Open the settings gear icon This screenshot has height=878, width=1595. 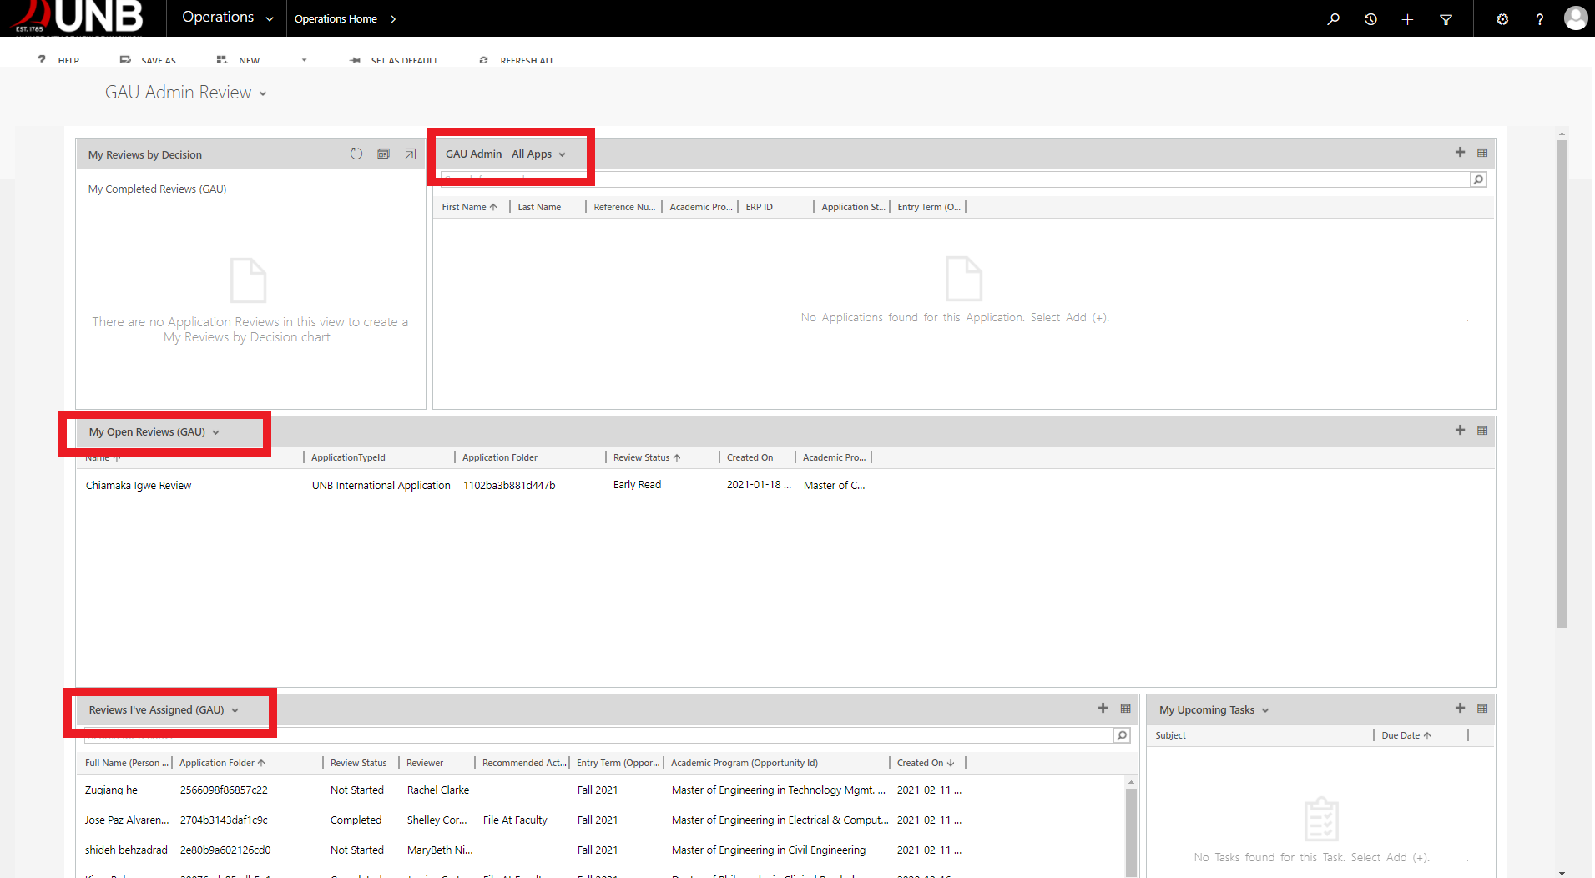1502,18
